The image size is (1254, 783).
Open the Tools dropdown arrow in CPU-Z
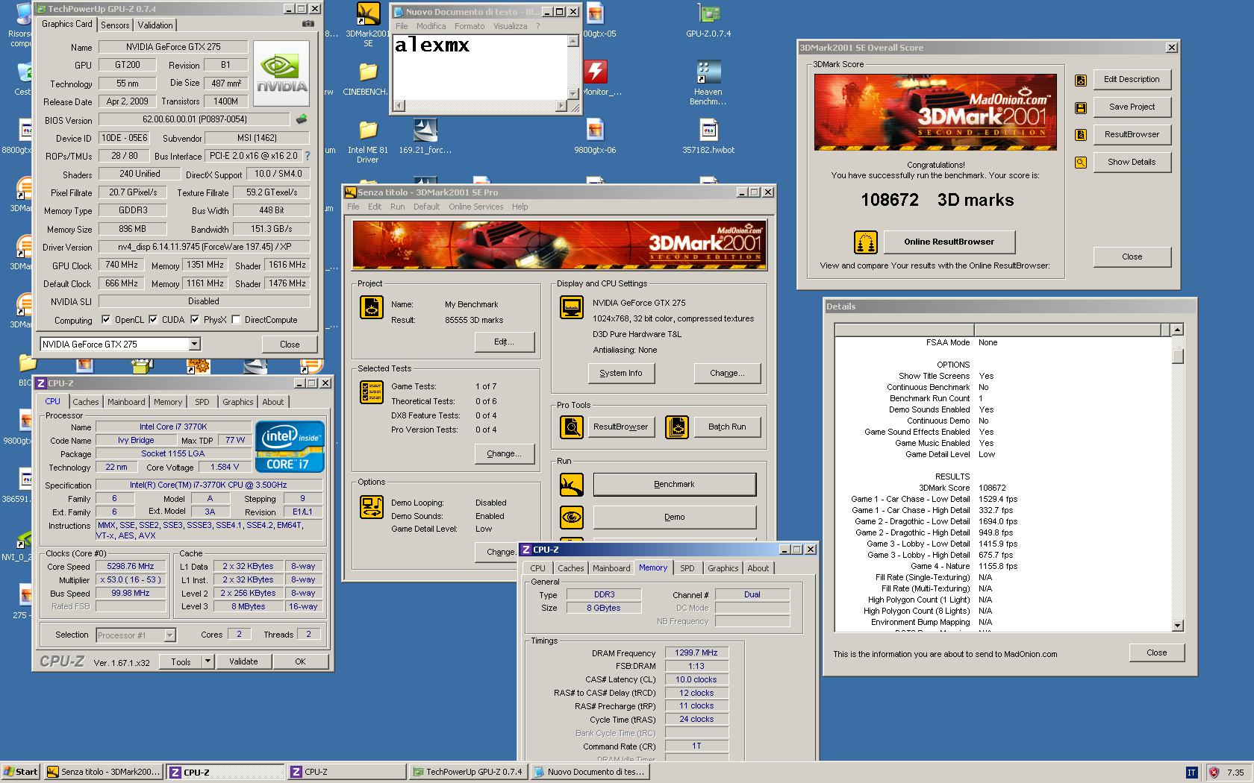(208, 661)
